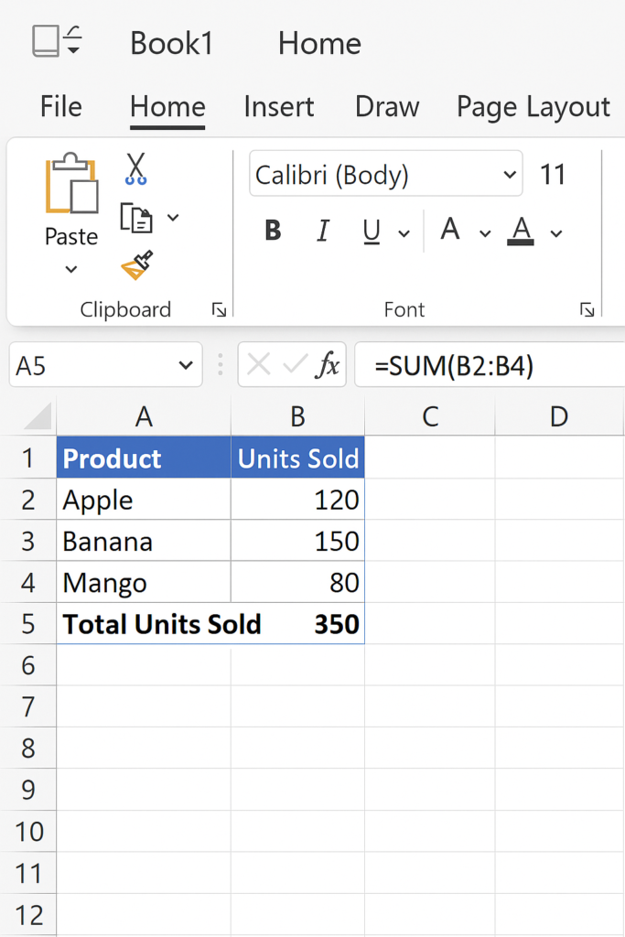Click the Insert Function fx icon
The image size is (625, 937).
(x=327, y=366)
